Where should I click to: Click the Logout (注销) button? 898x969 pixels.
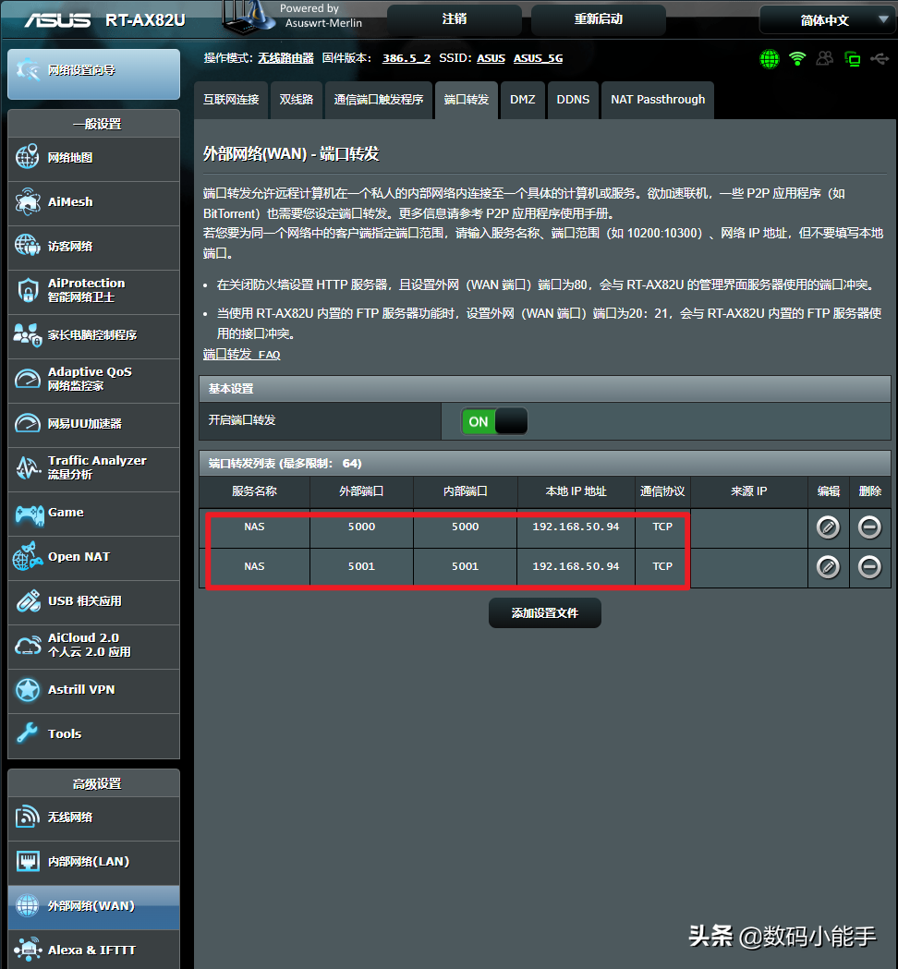455,19
